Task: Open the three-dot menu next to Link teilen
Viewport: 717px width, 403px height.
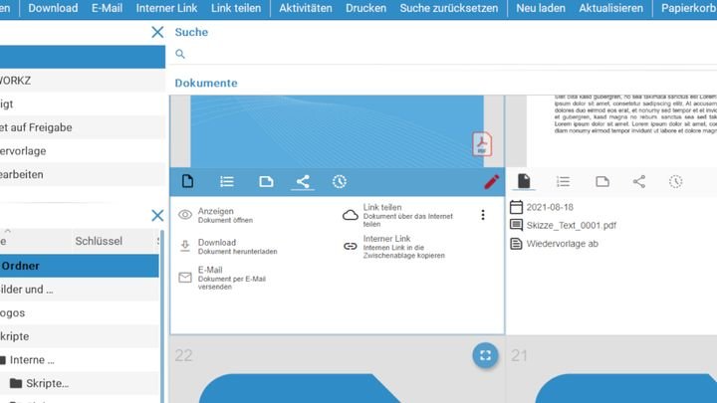Action: [483, 215]
